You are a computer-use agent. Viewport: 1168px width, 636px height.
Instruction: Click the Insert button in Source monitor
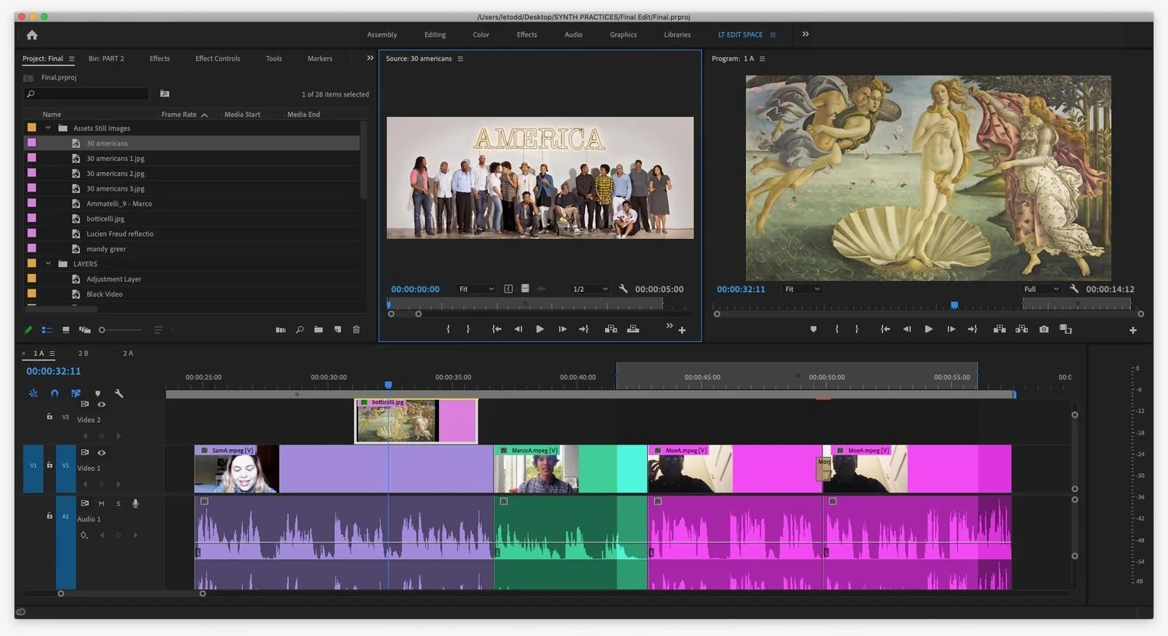coord(611,329)
